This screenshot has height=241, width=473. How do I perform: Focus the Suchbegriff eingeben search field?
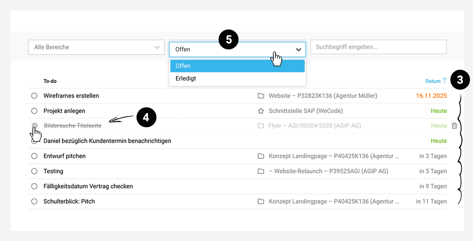tap(378, 47)
